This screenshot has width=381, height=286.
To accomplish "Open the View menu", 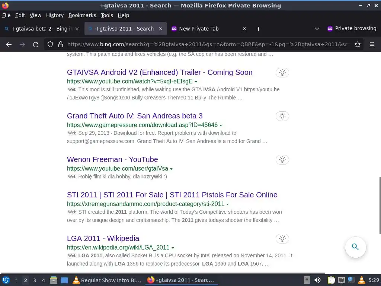I will pos(35,15).
